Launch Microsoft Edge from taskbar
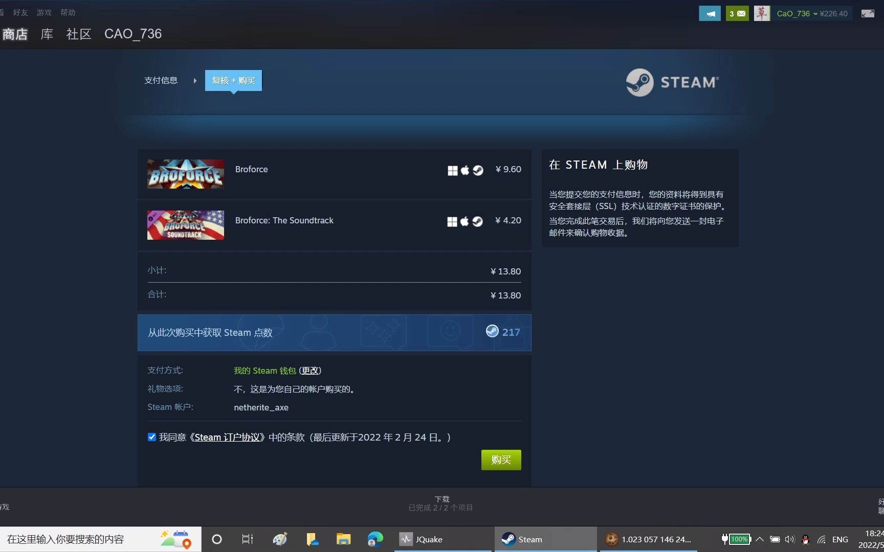This screenshot has height=552, width=884. click(x=375, y=539)
